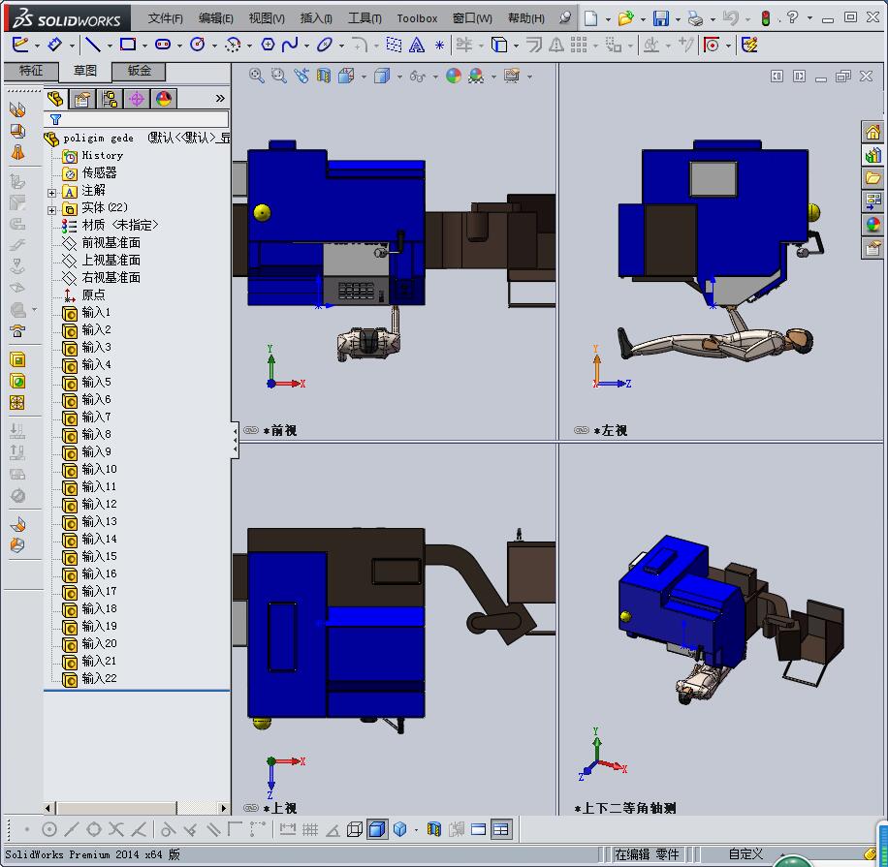The height and width of the screenshot is (867, 888).
Task: Click the Save toolbar icon
Action: point(660,18)
